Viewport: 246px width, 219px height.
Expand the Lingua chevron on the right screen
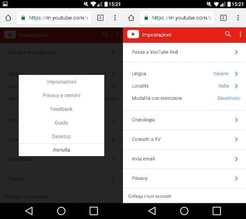click(236, 74)
